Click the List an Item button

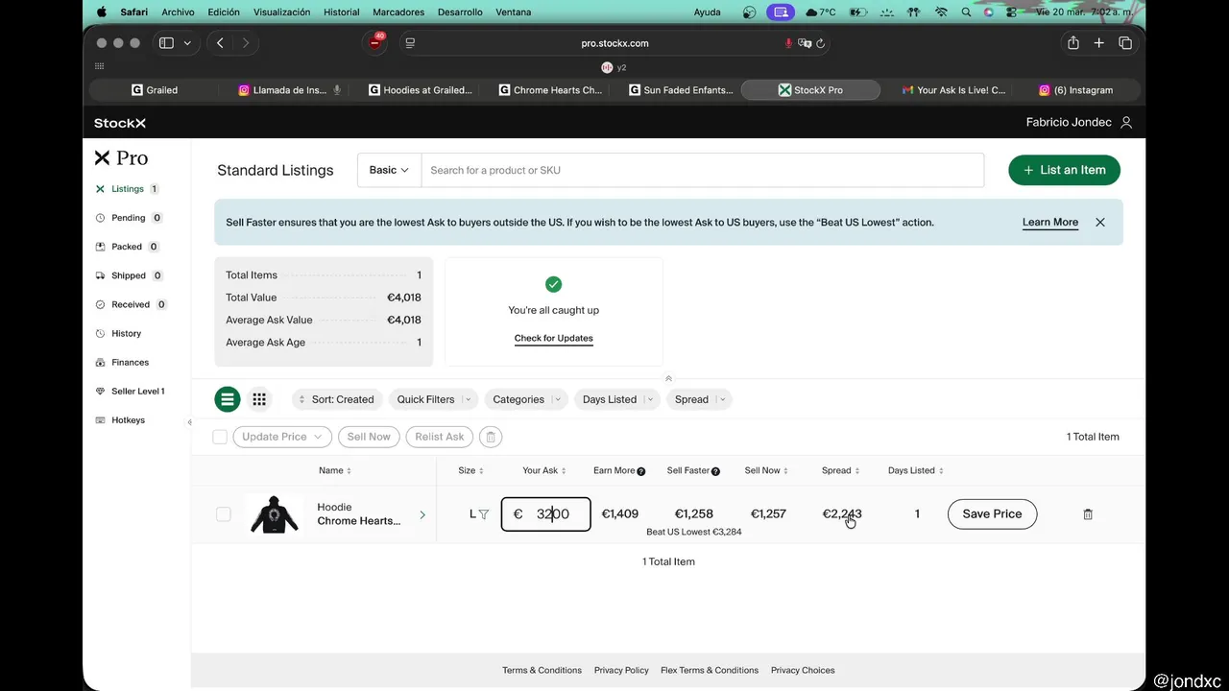tap(1064, 170)
